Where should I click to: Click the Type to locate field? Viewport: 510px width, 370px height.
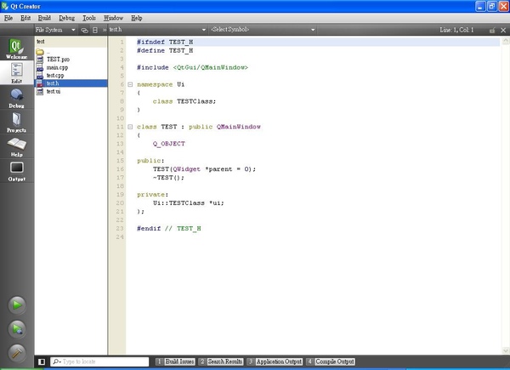coord(99,361)
